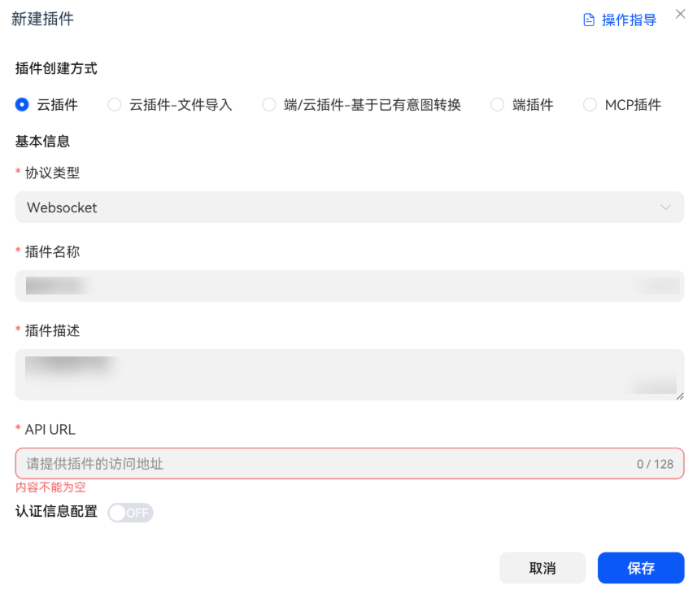Open the 操作指导 link

point(629,20)
